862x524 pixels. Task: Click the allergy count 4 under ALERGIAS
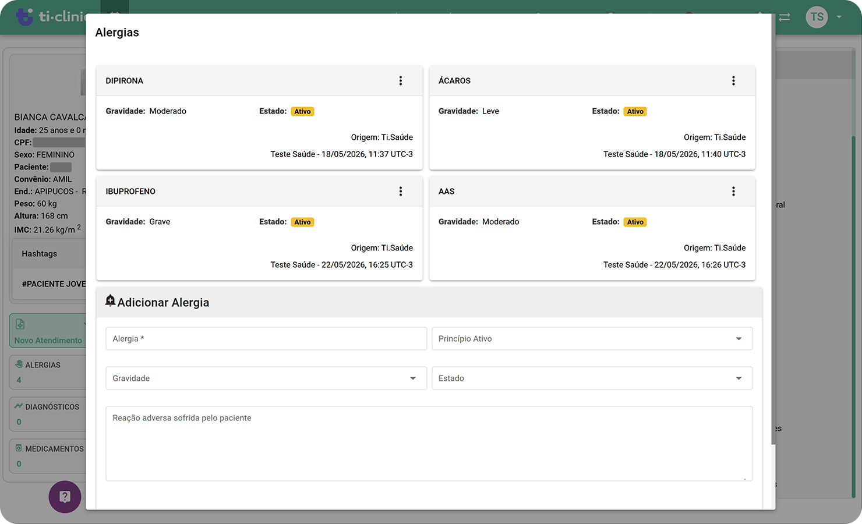pos(19,380)
